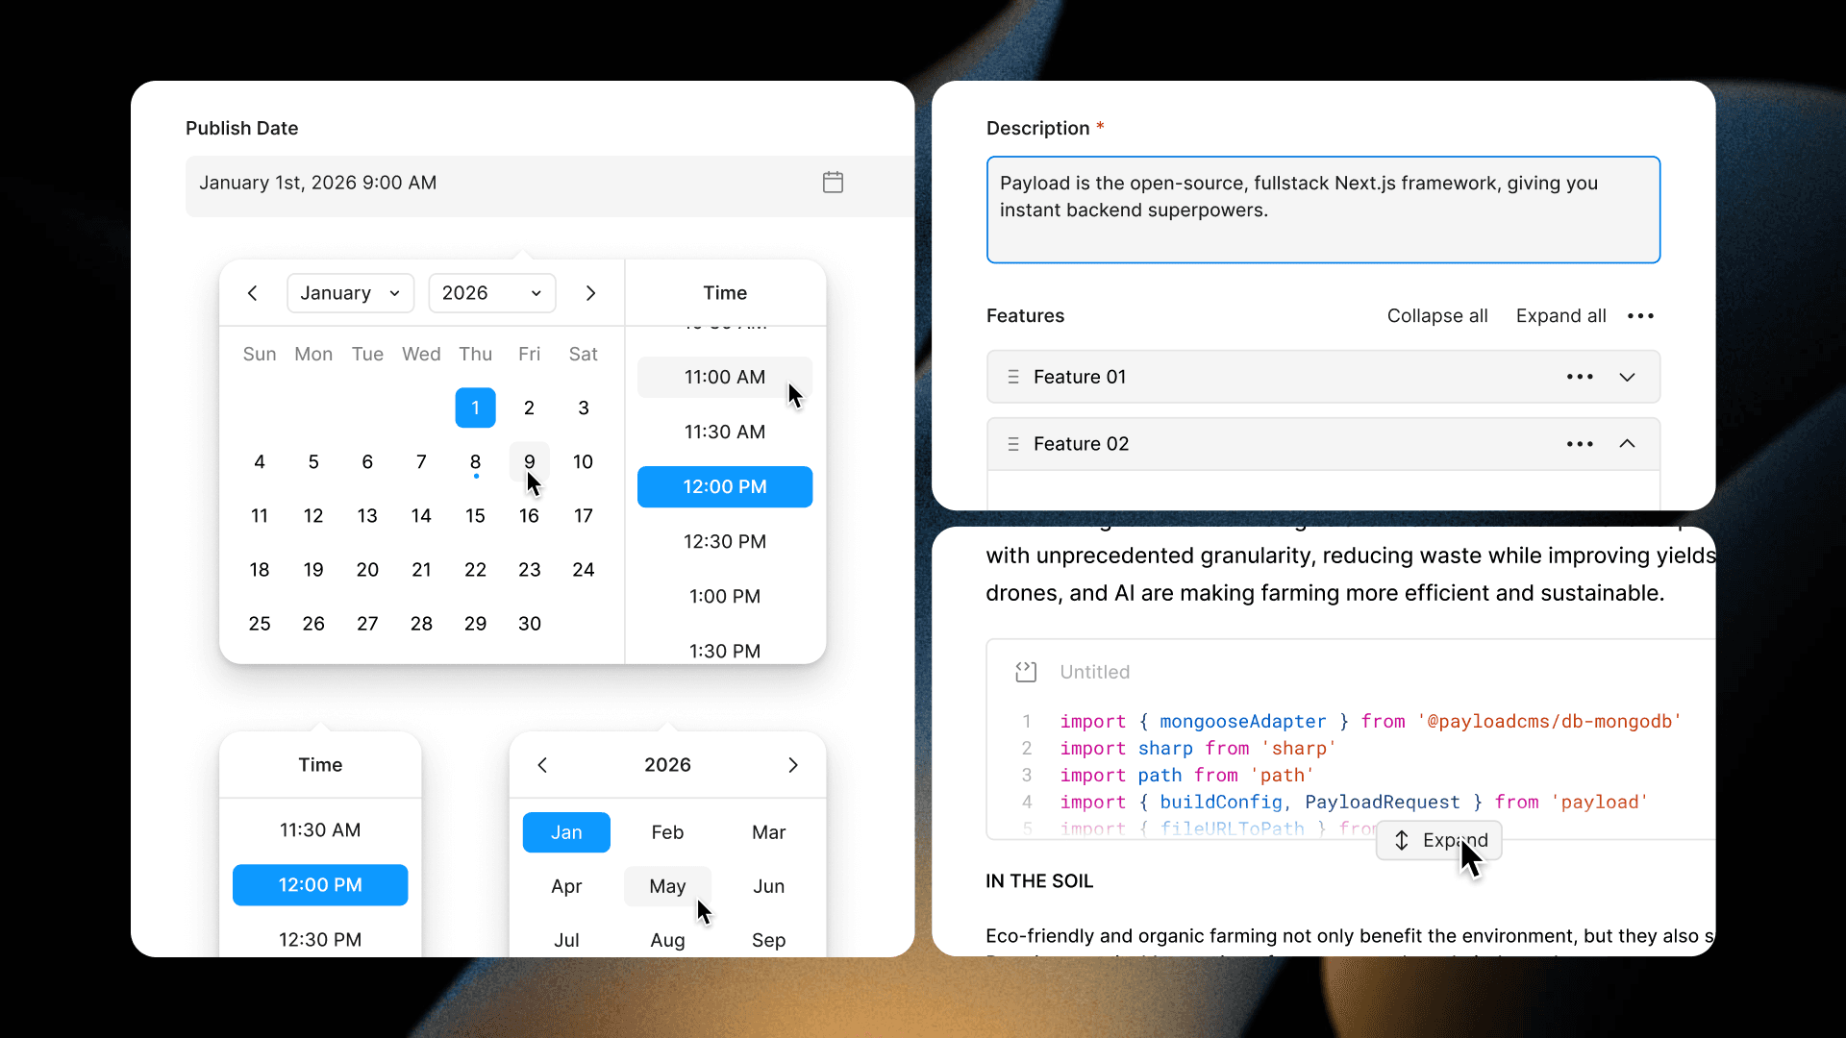
Task: Select Feb in the month picker
Action: [667, 832]
